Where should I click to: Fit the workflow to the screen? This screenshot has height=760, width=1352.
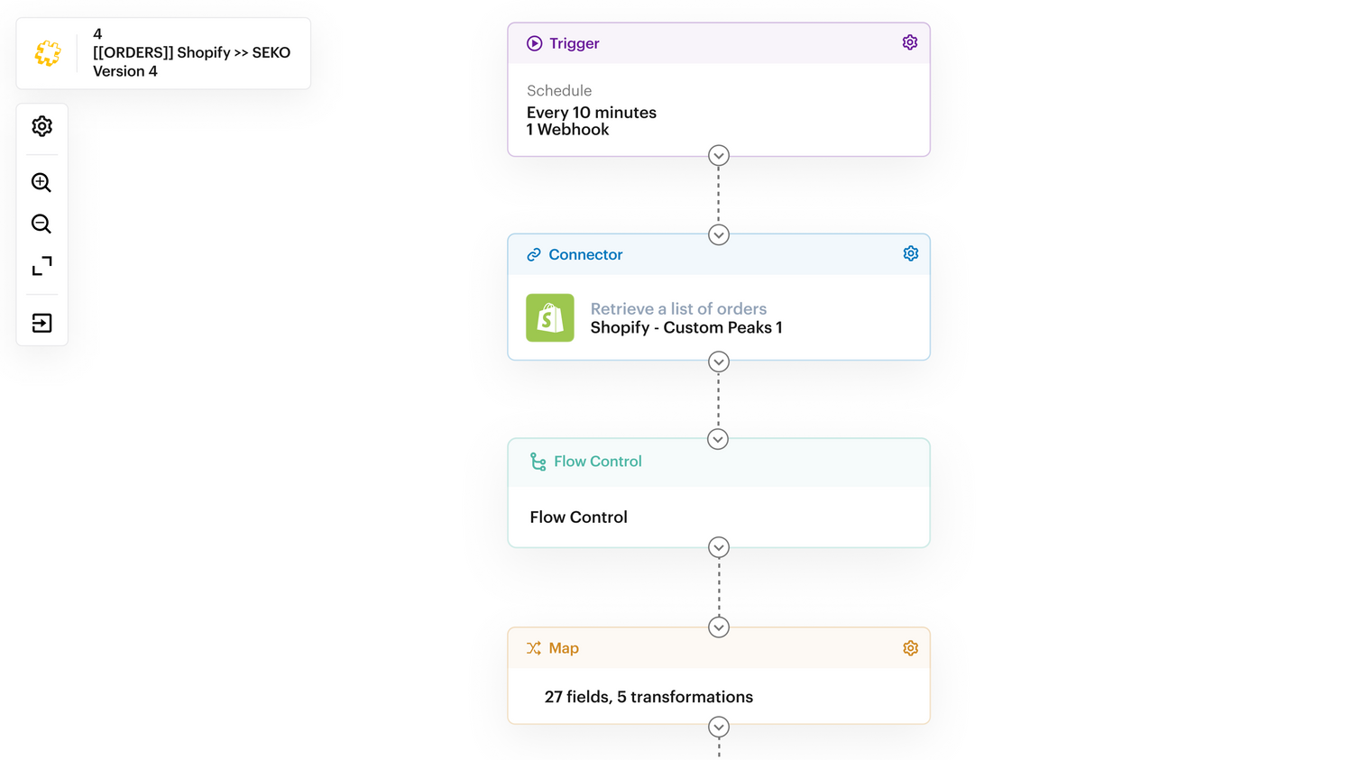point(41,265)
